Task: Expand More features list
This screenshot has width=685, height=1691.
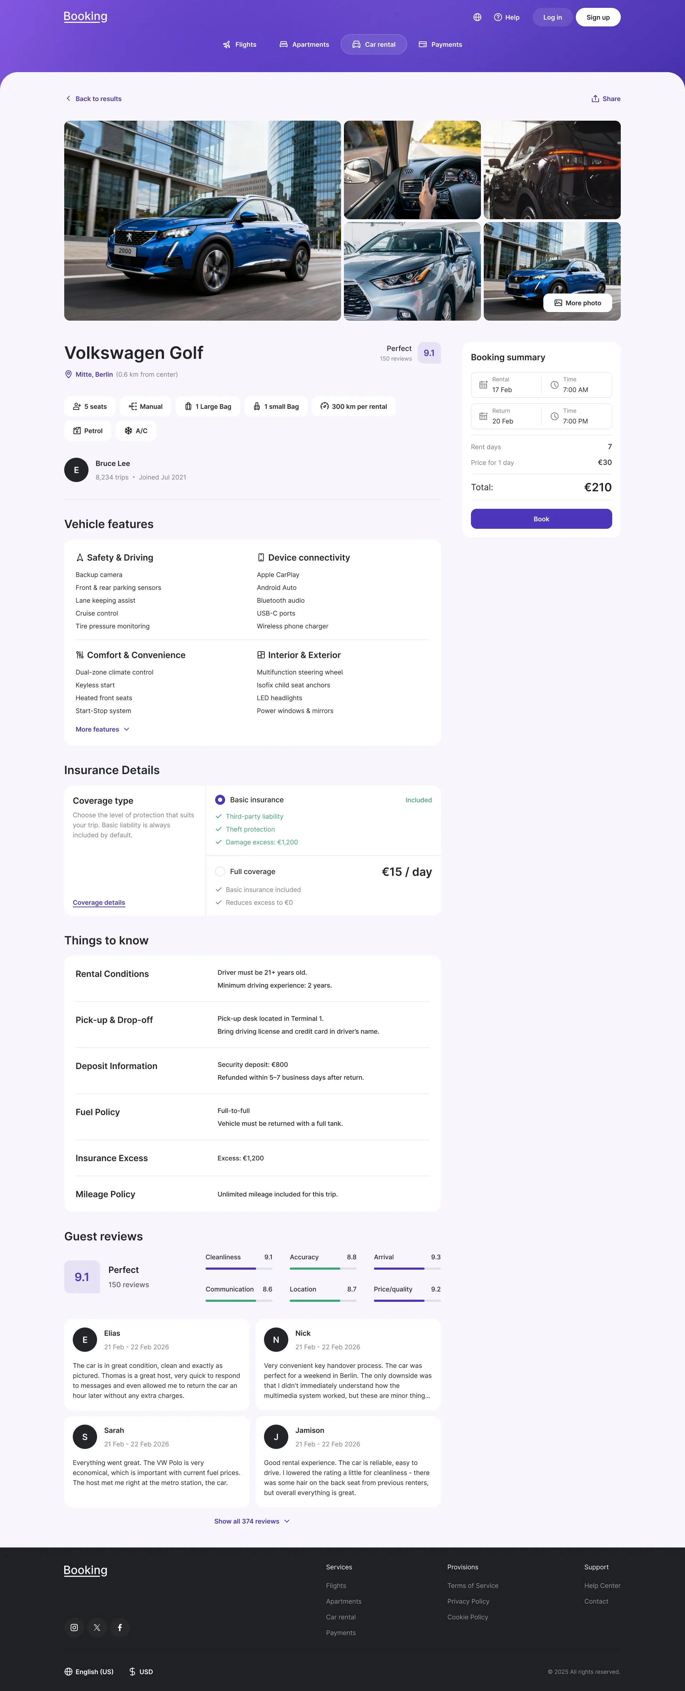Action: coord(102,729)
